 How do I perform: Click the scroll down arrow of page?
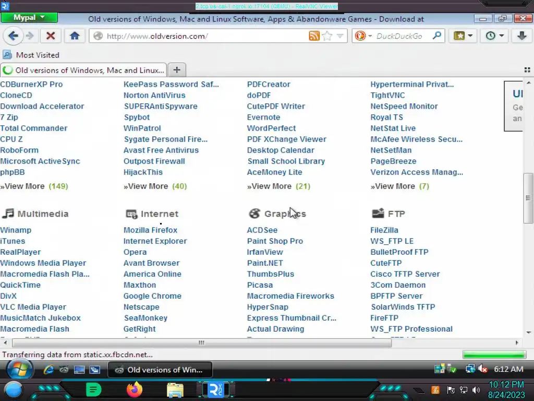[528, 333]
